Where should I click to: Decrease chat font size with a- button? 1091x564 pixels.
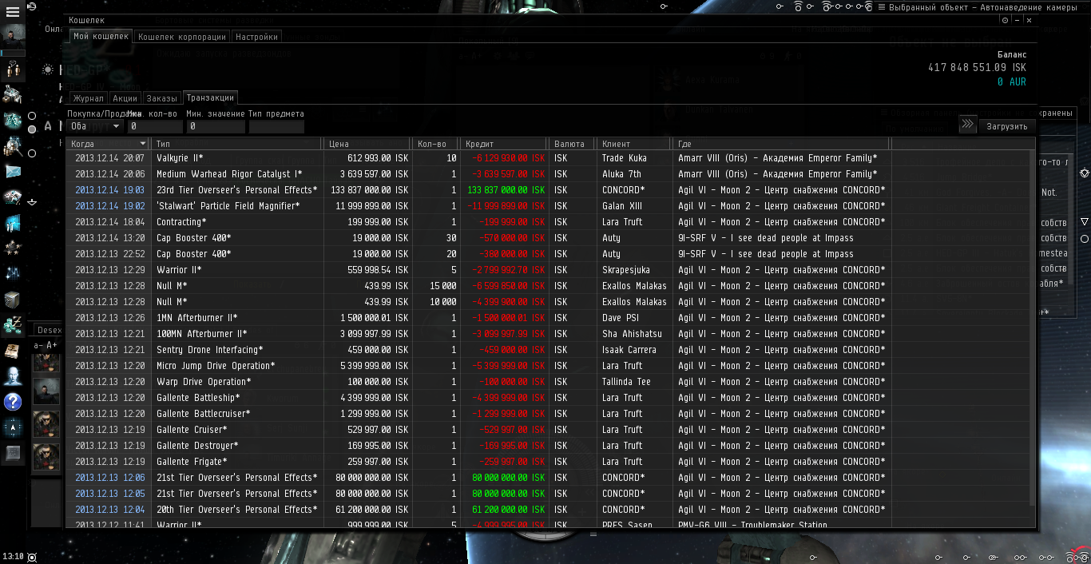coord(38,345)
